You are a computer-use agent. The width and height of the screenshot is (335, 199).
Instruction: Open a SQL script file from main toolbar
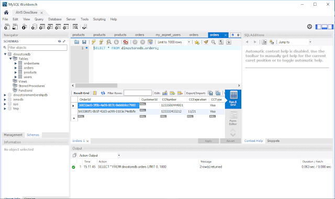(15, 27)
